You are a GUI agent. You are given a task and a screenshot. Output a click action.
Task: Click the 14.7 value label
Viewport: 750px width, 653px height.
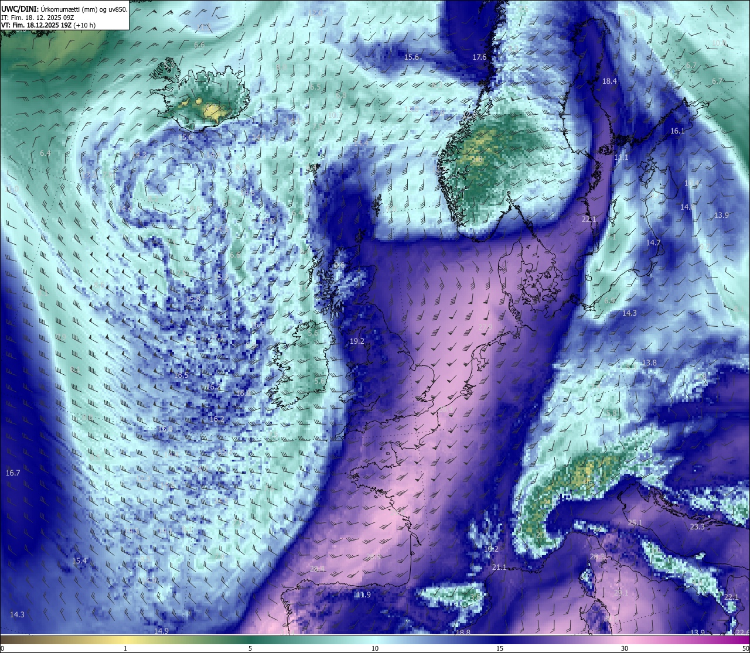pyautogui.click(x=653, y=242)
